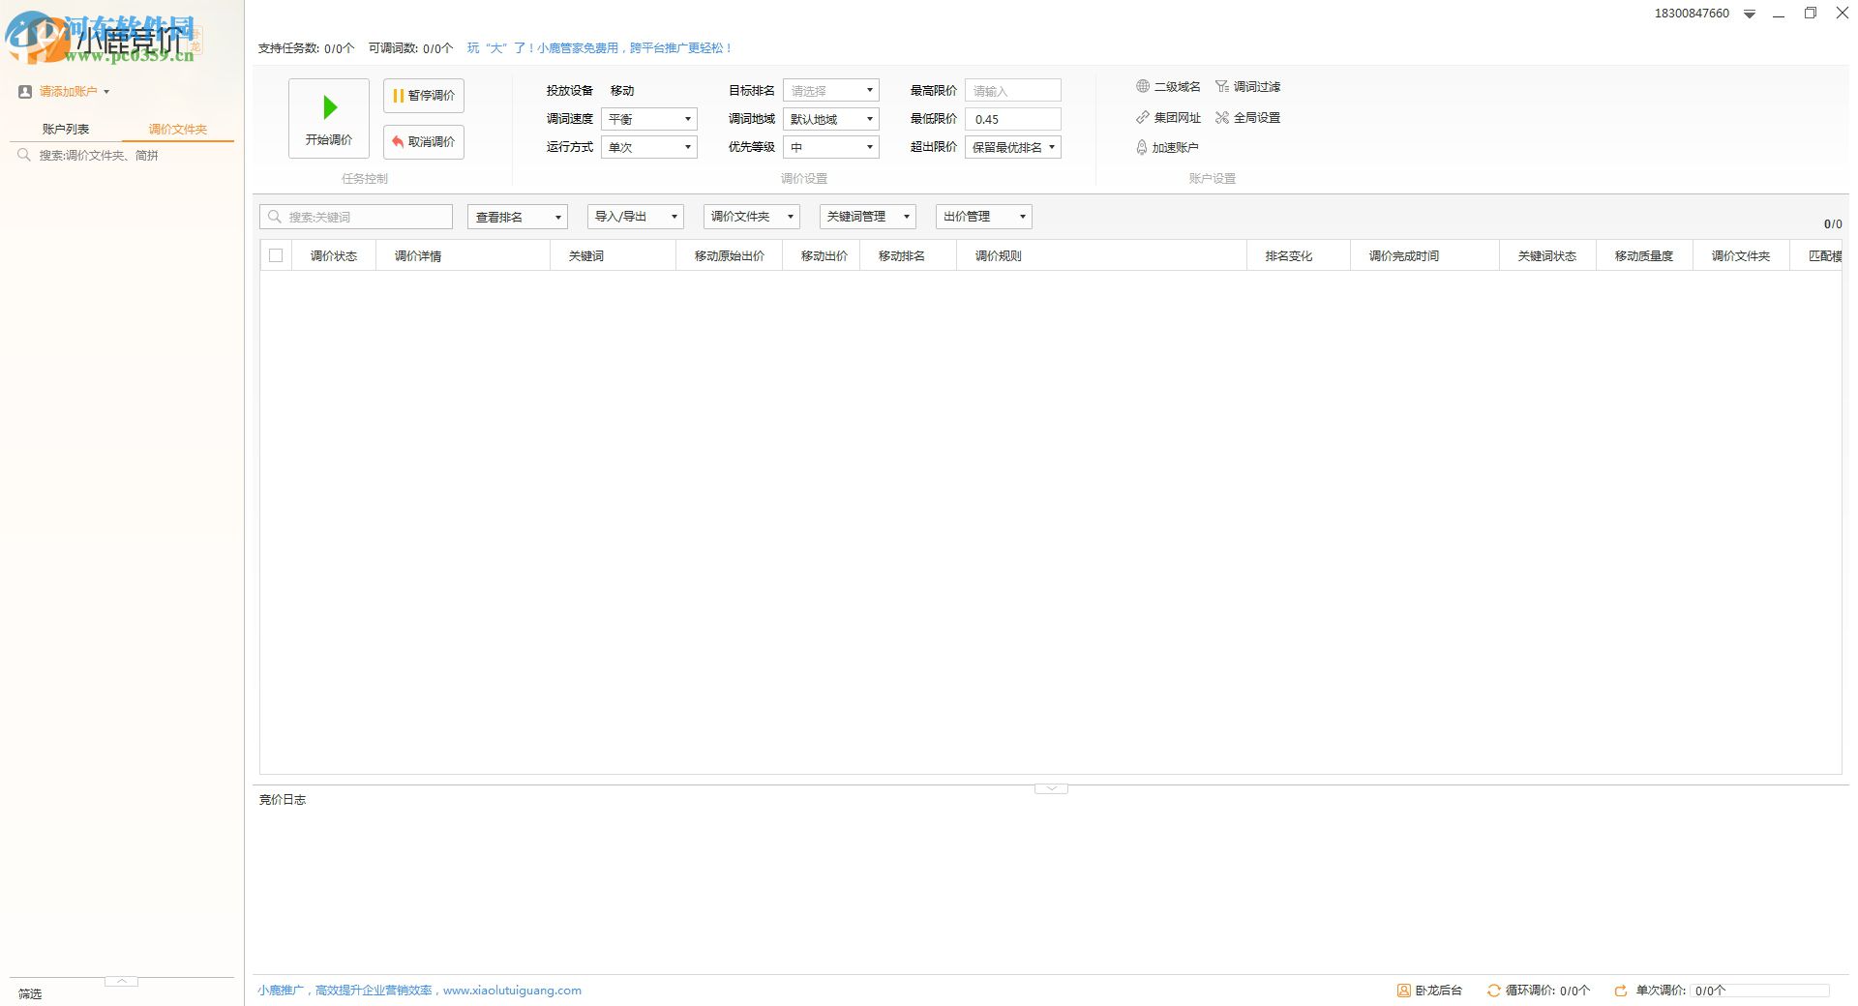1858x1006 pixels.
Task: Switch to the 调价文件夹 sidebar tab
Action: point(178,129)
